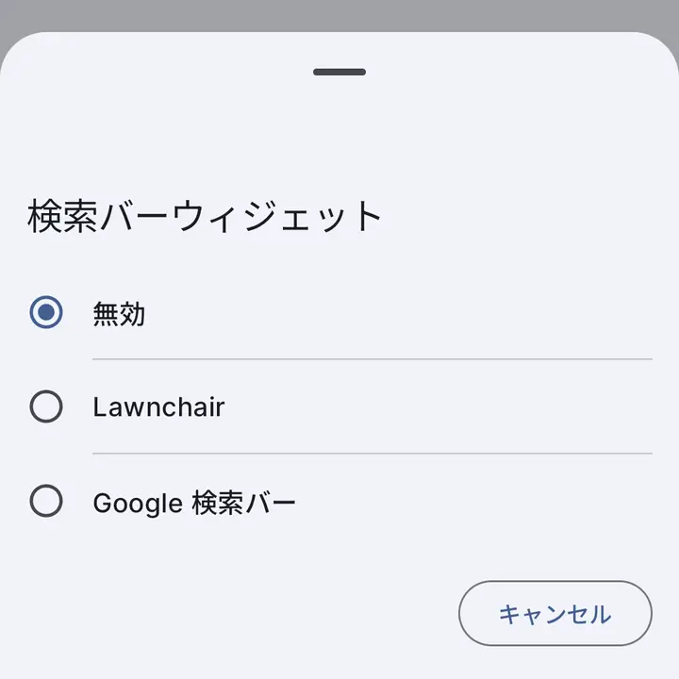Viewport: 679px width, 679px height.
Task: Tap the Google 検索バー label text
Action: [x=194, y=503]
